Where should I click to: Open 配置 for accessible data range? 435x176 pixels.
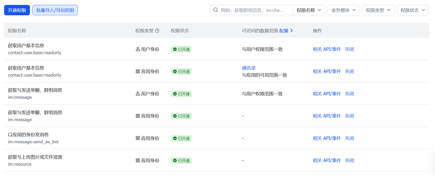pyautogui.click(x=284, y=31)
